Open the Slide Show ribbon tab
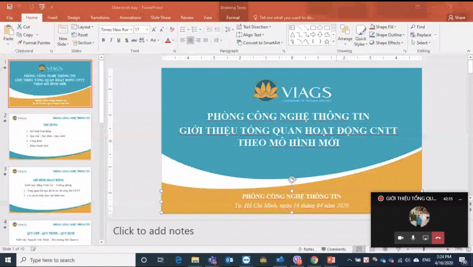Viewport: 473px width, 267px height. tap(160, 17)
